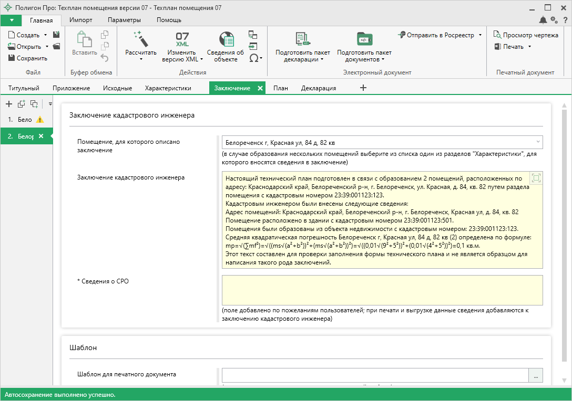Click the Сведения о СРО text field
The height and width of the screenshot is (401, 572).
click(382, 290)
